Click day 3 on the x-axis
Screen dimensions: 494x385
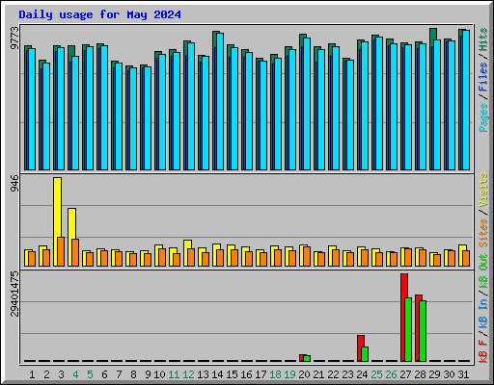[x=61, y=374]
